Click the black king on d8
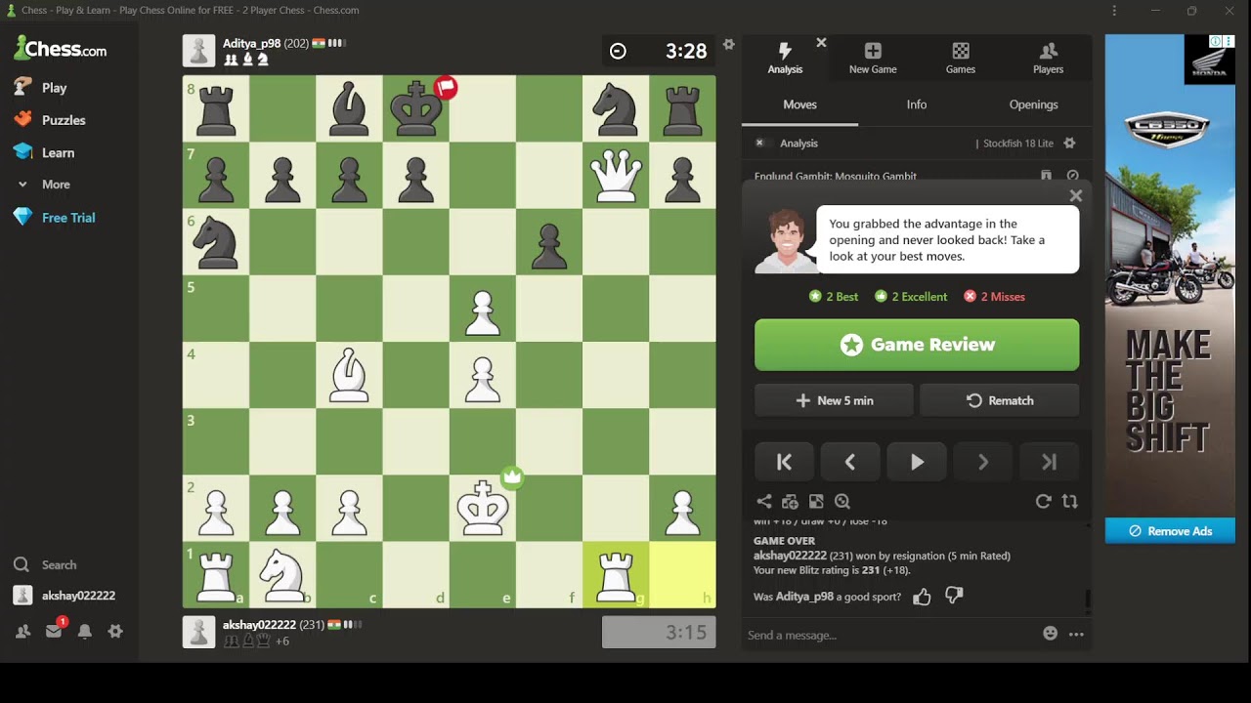The height and width of the screenshot is (703, 1251). tap(416, 109)
